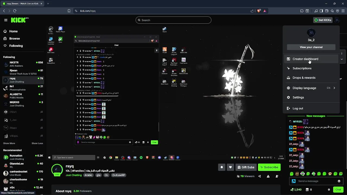Open MQRXO channel in Following list

coord(23,104)
